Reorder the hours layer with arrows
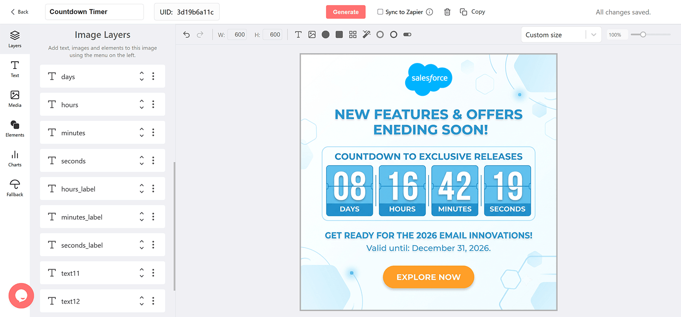 click(142, 104)
